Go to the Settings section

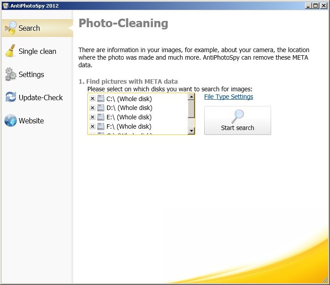pyautogui.click(x=37, y=74)
